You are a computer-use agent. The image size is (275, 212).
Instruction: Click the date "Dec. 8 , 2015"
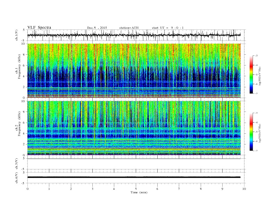point(97,28)
